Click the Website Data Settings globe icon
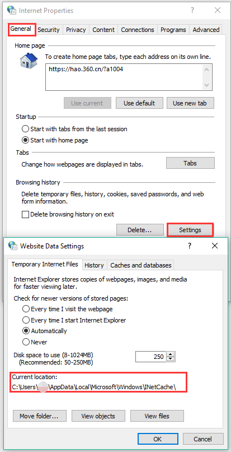This screenshot has height=452, width=231. 13,246
